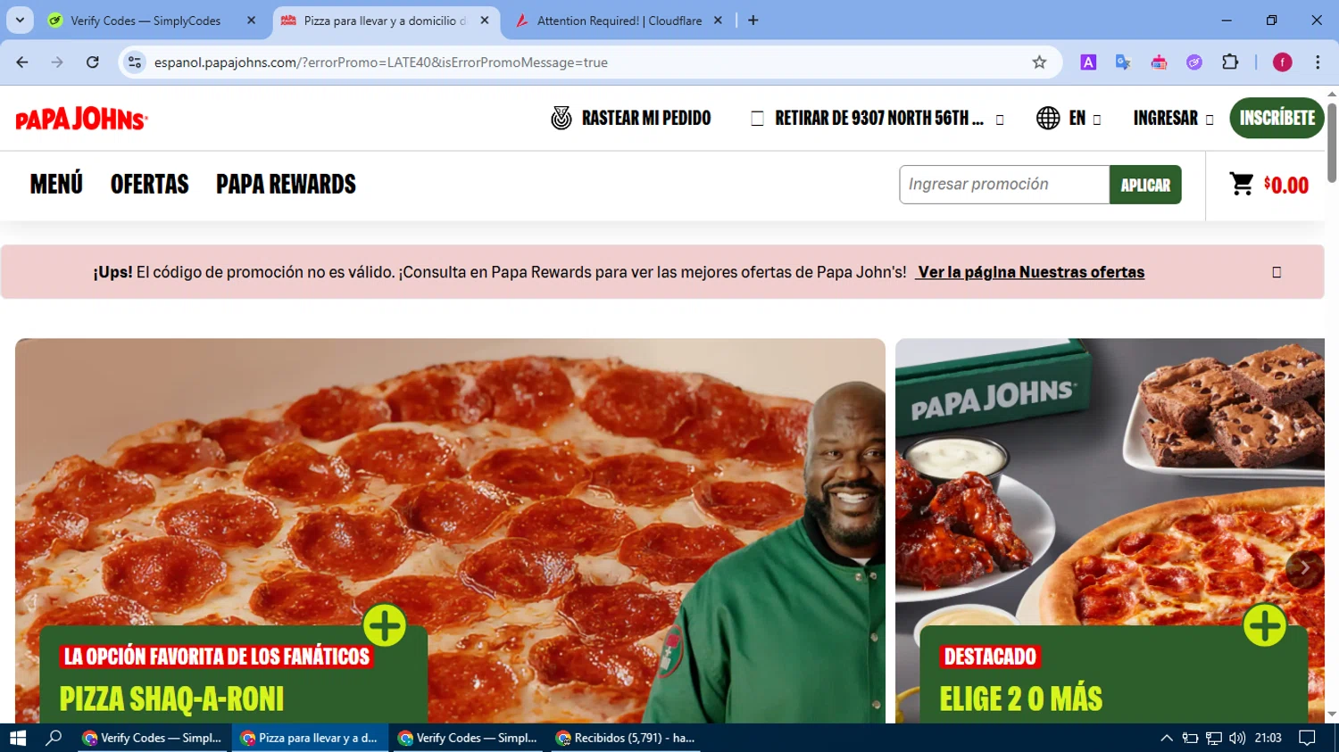This screenshot has height=752, width=1339.
Task: Expand the Ingresar dropdown arrow
Action: (x=1210, y=120)
